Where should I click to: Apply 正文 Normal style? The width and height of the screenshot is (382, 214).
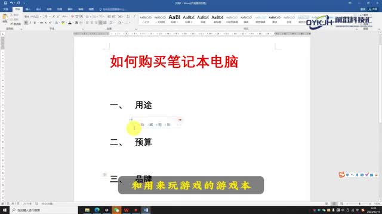point(146,20)
